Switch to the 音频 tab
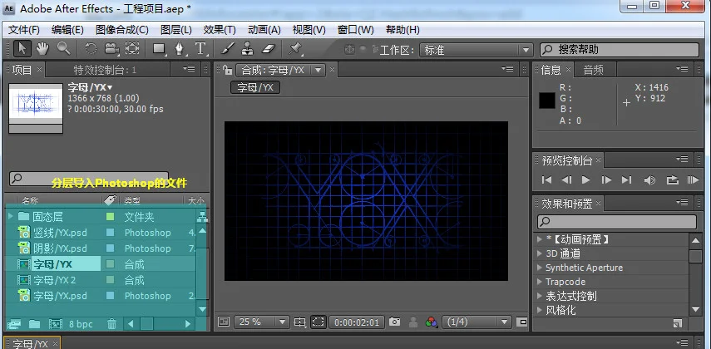Image resolution: width=711 pixels, height=349 pixels. 594,70
